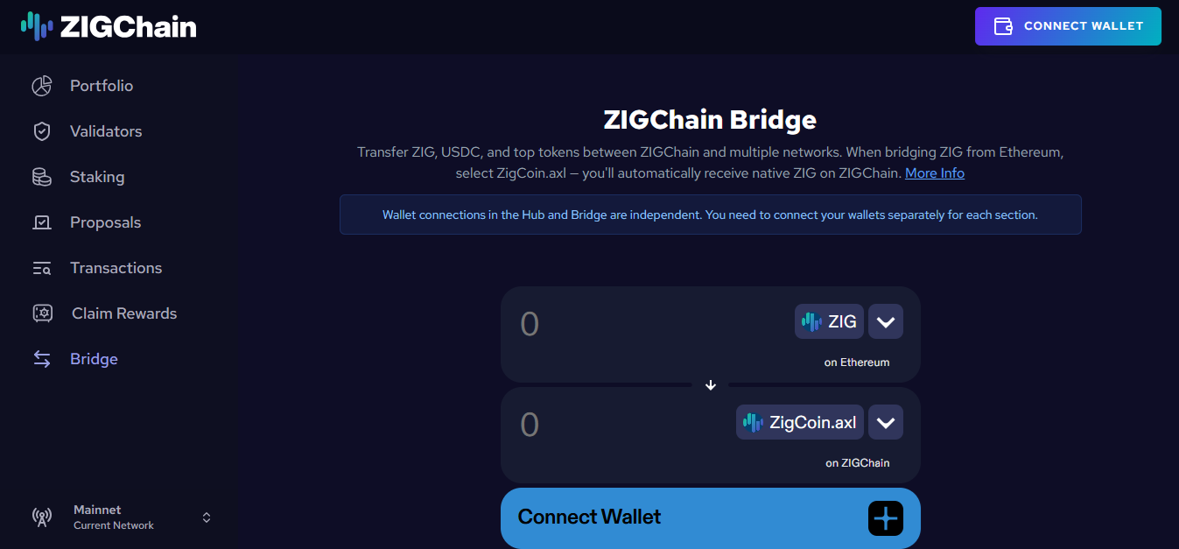Expand the ZigCoin.axl destination token dropdown

(x=886, y=423)
